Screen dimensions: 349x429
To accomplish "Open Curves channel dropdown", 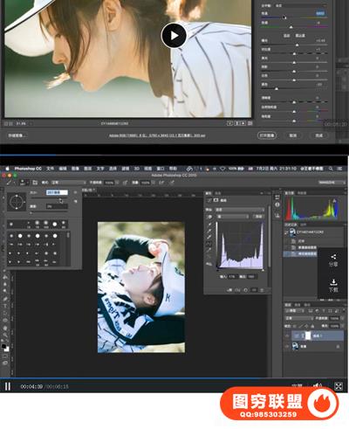I will (x=233, y=217).
